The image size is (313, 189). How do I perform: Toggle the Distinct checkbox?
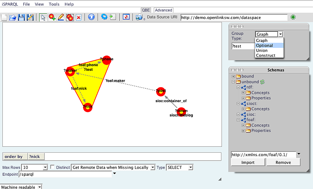pyautogui.click(x=52, y=167)
